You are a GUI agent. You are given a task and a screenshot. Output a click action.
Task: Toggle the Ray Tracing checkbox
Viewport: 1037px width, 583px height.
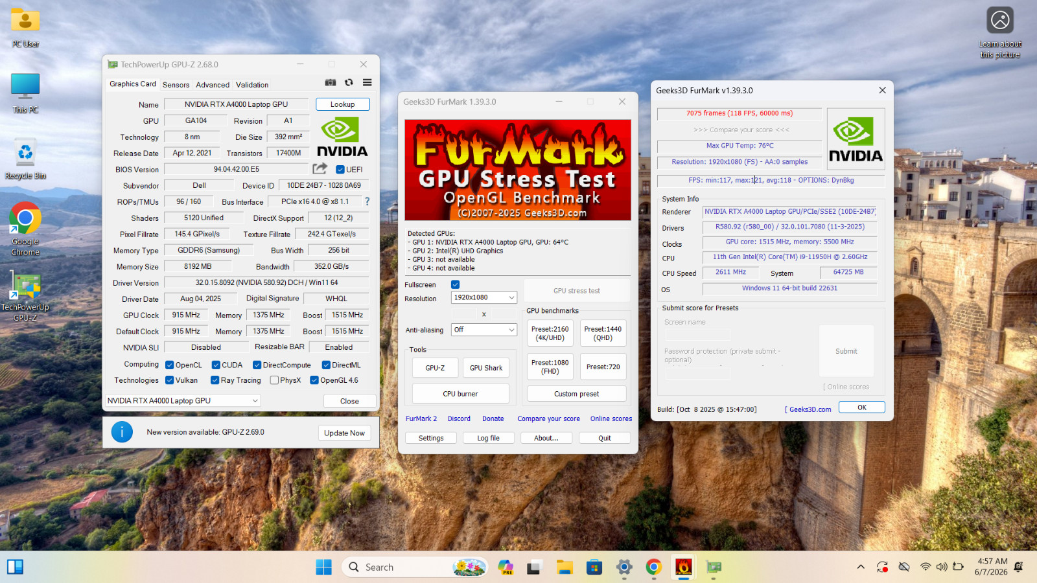coord(215,380)
